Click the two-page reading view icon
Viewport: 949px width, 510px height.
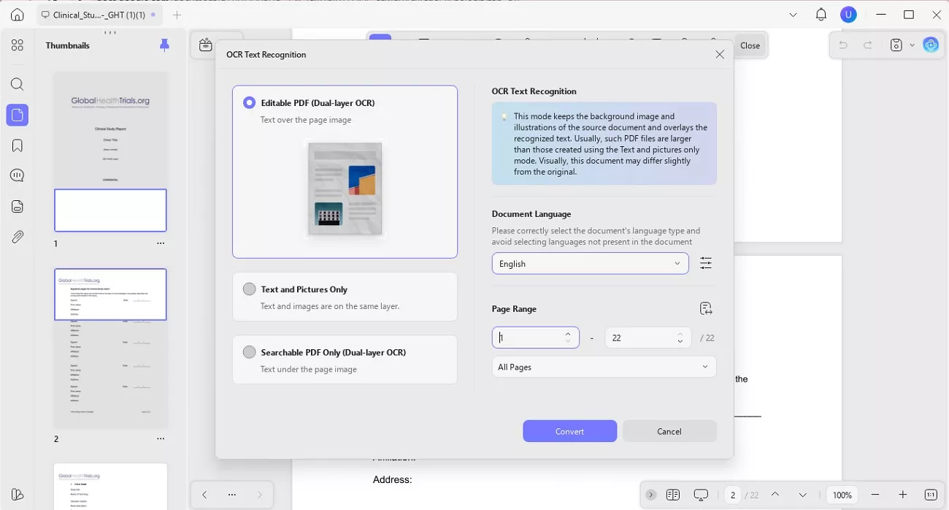tap(672, 495)
